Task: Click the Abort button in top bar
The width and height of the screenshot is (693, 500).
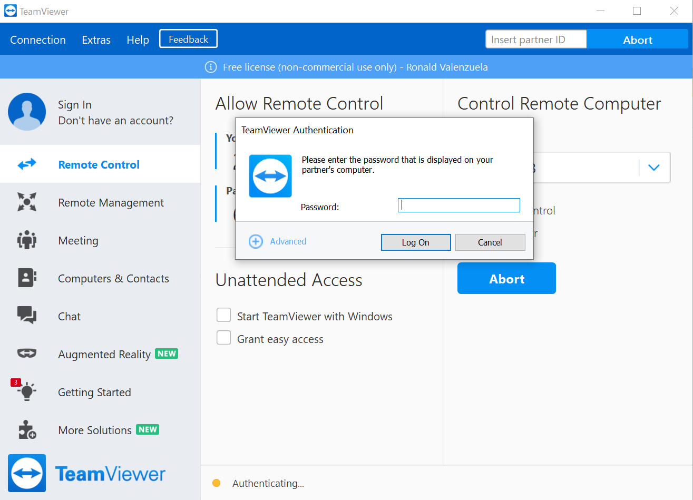Action: click(x=638, y=40)
